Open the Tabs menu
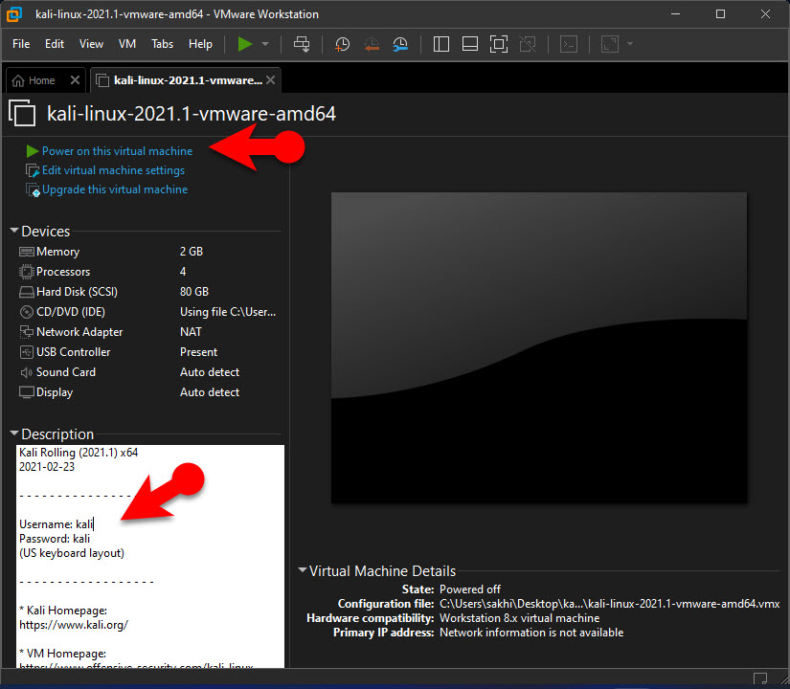The image size is (790, 689). point(162,44)
